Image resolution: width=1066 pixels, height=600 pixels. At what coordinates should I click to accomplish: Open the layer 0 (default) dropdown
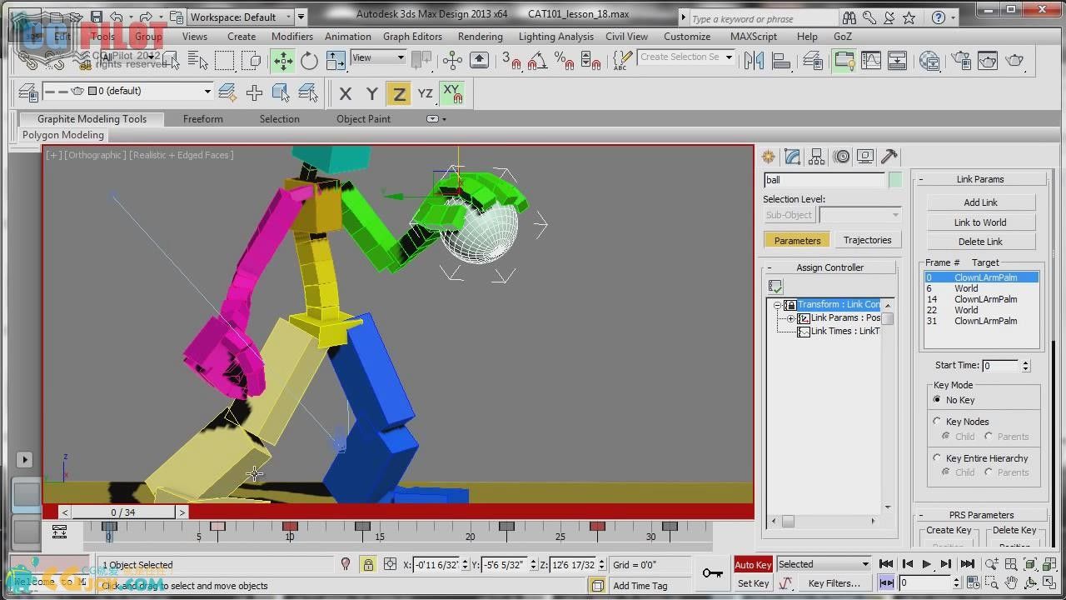127,91
